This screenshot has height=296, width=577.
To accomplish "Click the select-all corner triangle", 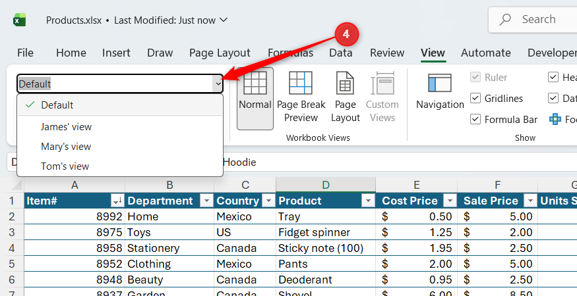I will click(x=18, y=185).
